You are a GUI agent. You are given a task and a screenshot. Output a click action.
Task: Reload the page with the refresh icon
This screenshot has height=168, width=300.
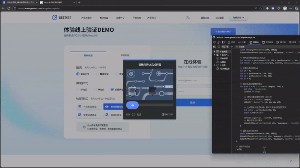pyautogui.click(x=9, y=8)
